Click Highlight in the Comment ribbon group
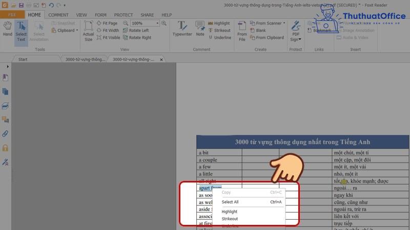The image size is (410, 230). coord(219,23)
